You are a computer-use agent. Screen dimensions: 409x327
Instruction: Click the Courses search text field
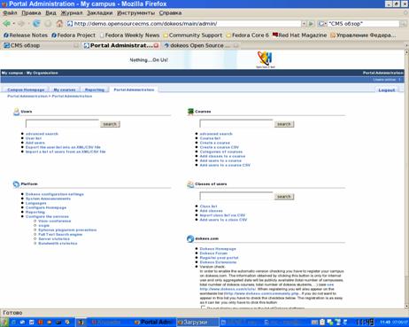click(236, 124)
